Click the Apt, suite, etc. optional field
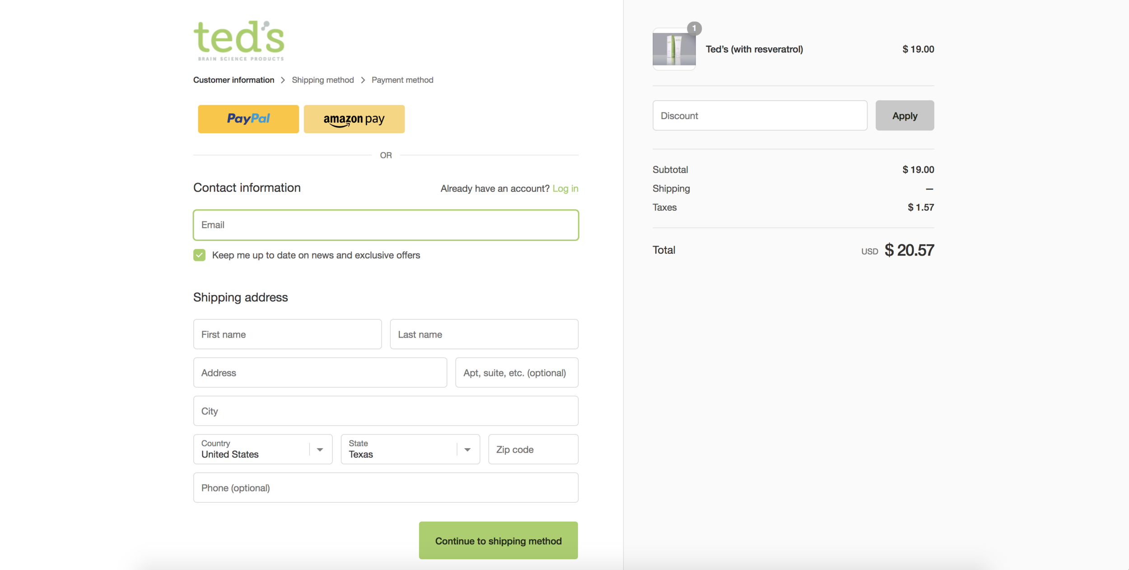Image resolution: width=1129 pixels, height=570 pixels. (x=517, y=373)
